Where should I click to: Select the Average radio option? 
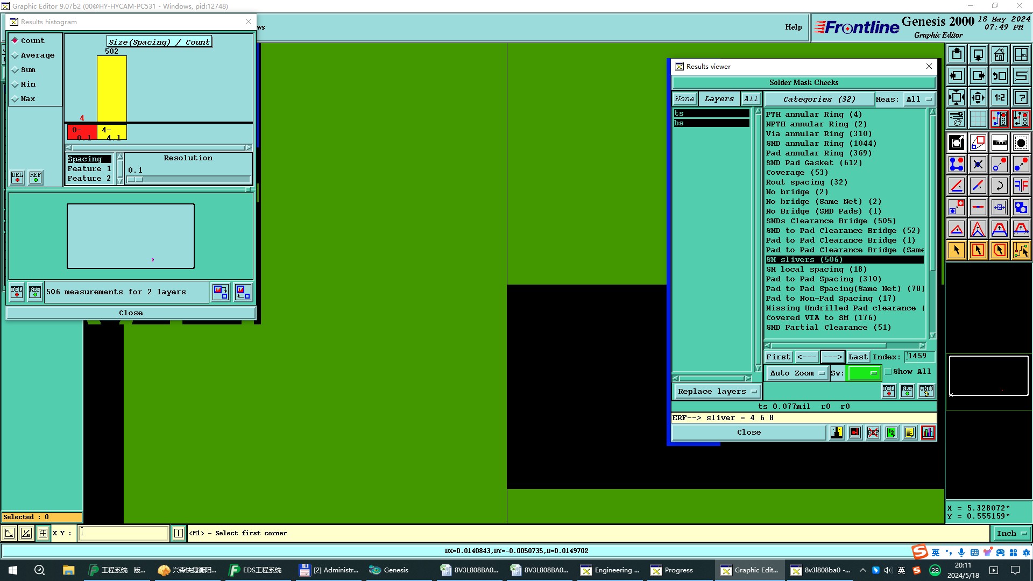(x=34, y=55)
